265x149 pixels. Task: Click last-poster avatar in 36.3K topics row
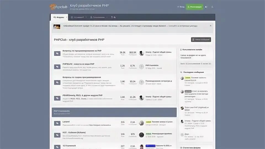[x=141, y=53]
